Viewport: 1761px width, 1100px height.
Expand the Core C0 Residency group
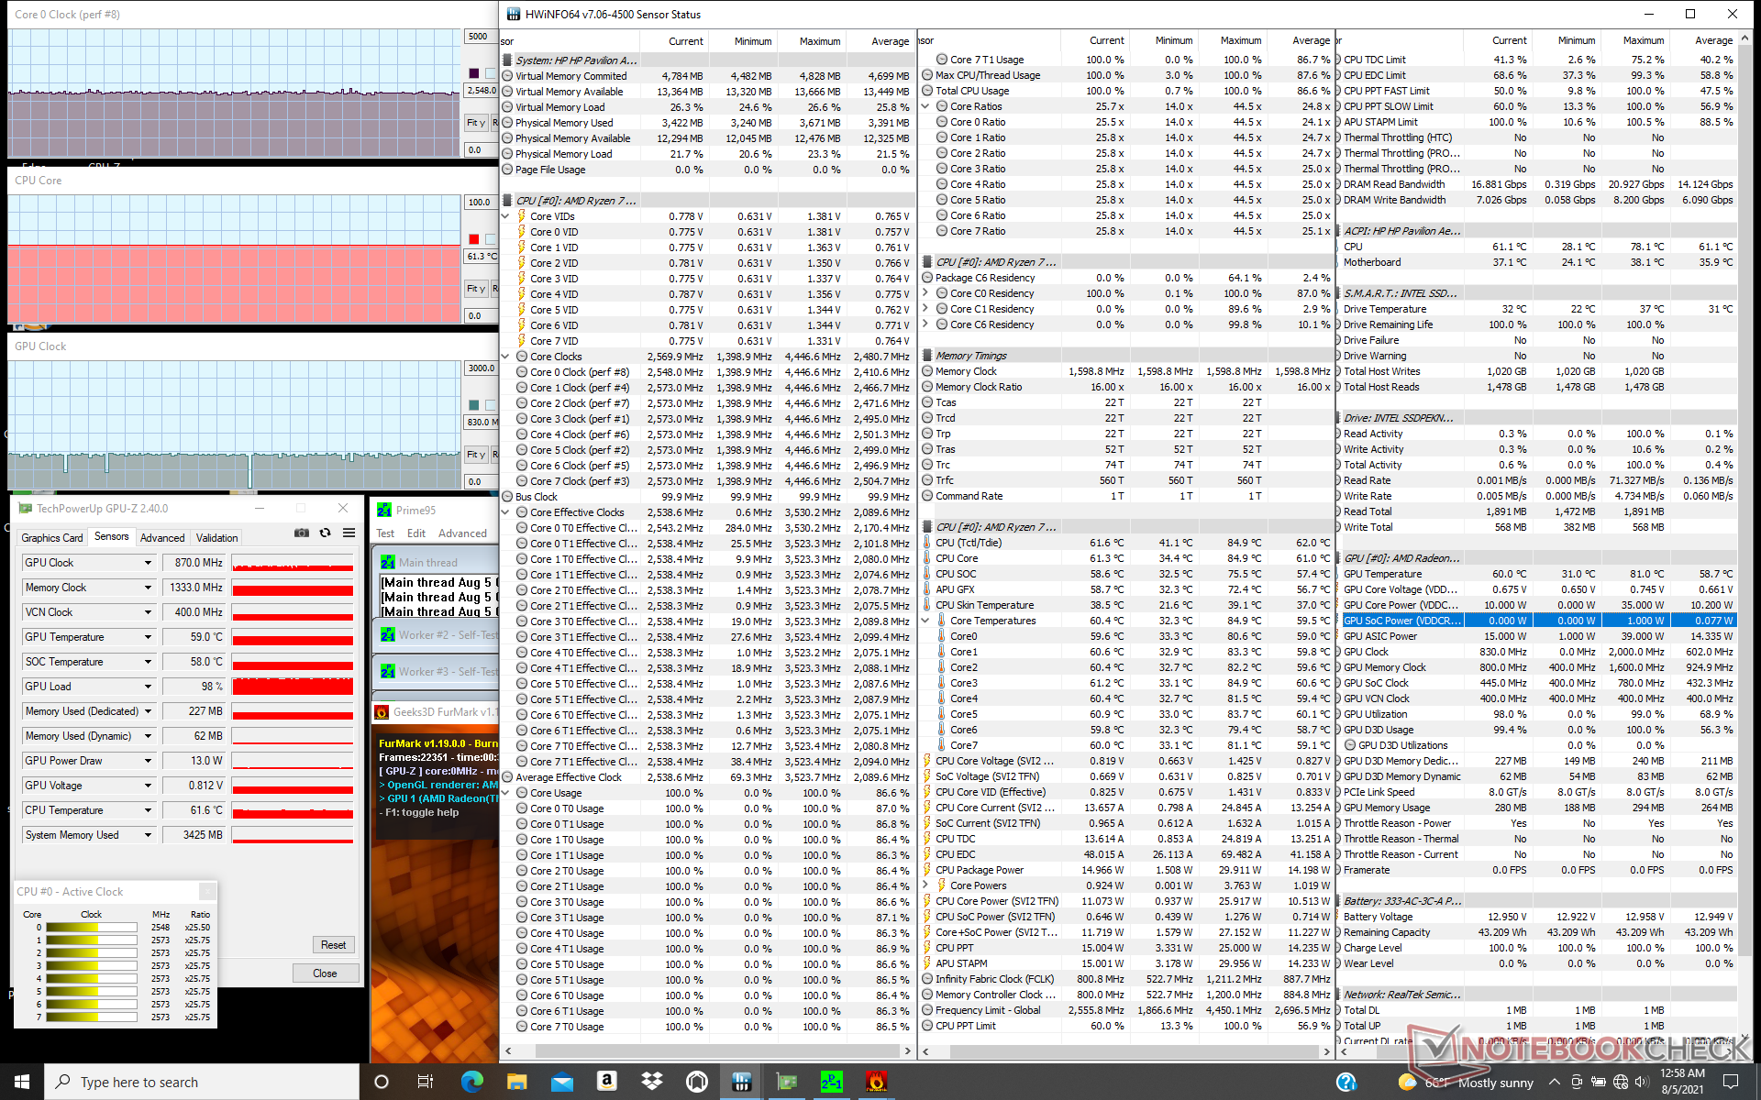(x=925, y=293)
